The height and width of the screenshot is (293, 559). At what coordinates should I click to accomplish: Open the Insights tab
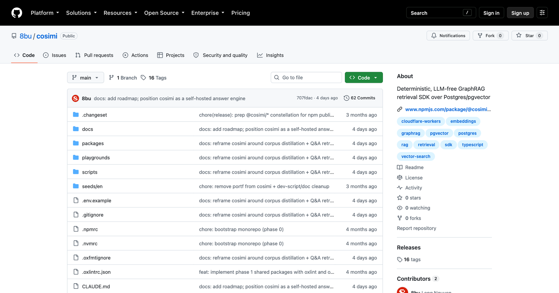(270, 55)
